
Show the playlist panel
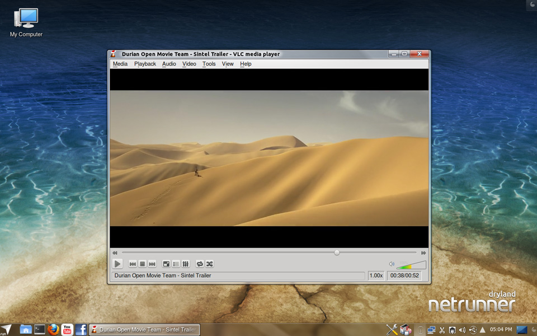coord(176,264)
